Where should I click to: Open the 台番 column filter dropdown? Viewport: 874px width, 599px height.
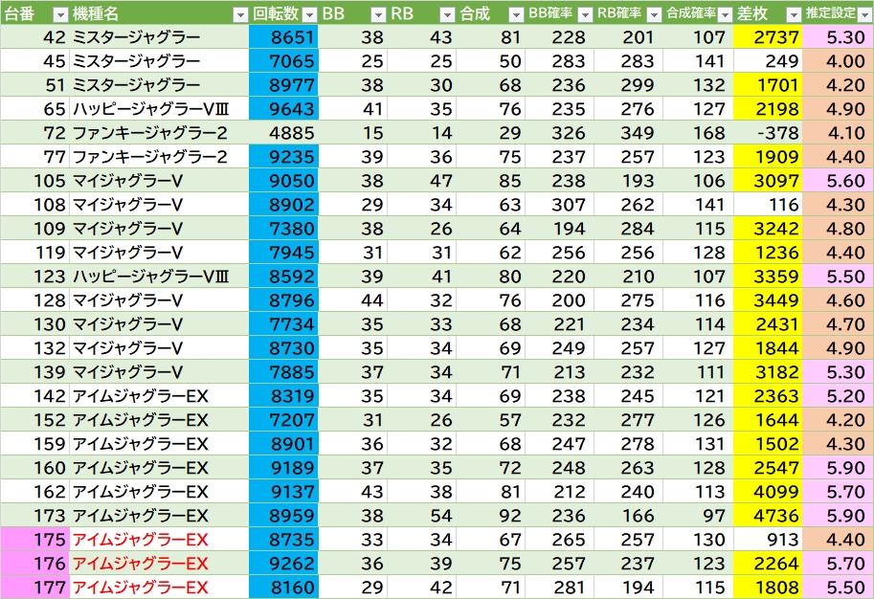[x=60, y=14]
